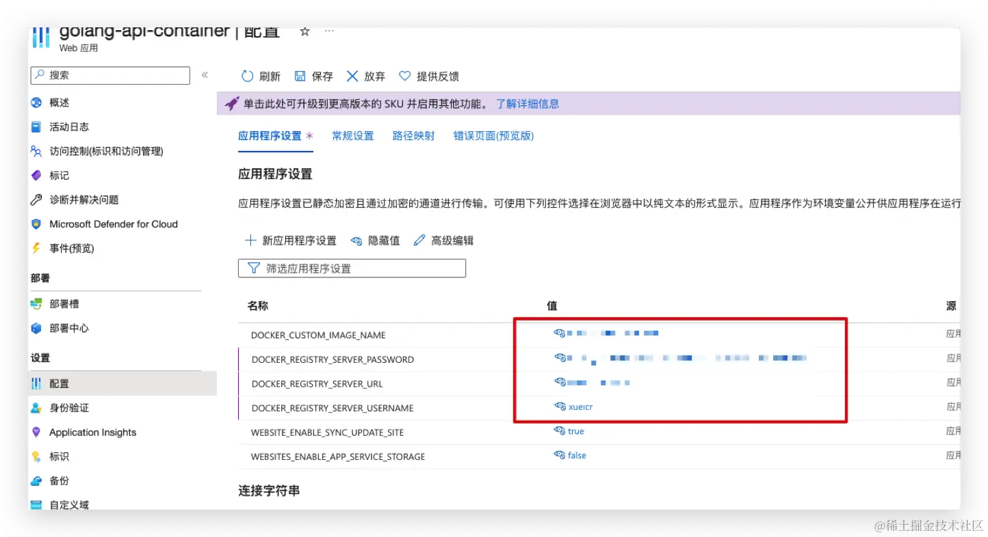Open the DOCKER_REGISTRY_SERVER_USERNAME setting name
The height and width of the screenshot is (537, 988).
[x=333, y=409]
